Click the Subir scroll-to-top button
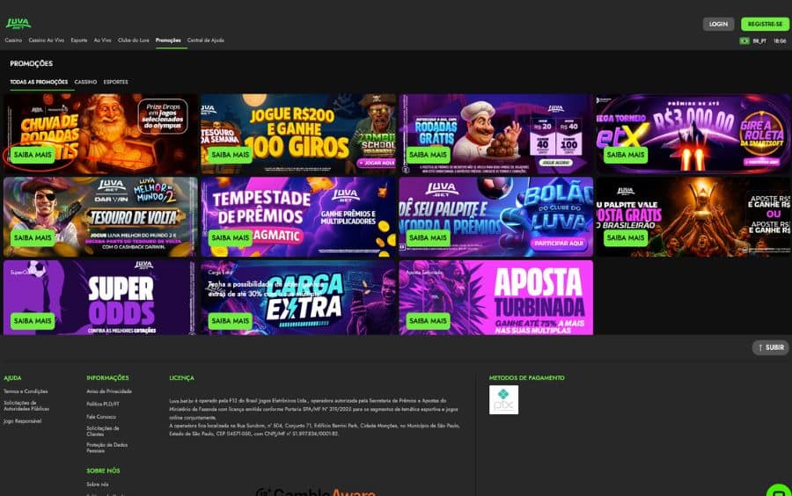The width and height of the screenshot is (792, 496). click(770, 347)
